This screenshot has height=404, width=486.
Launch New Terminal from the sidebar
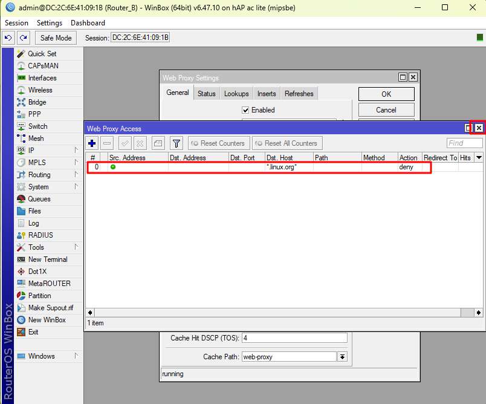click(48, 259)
